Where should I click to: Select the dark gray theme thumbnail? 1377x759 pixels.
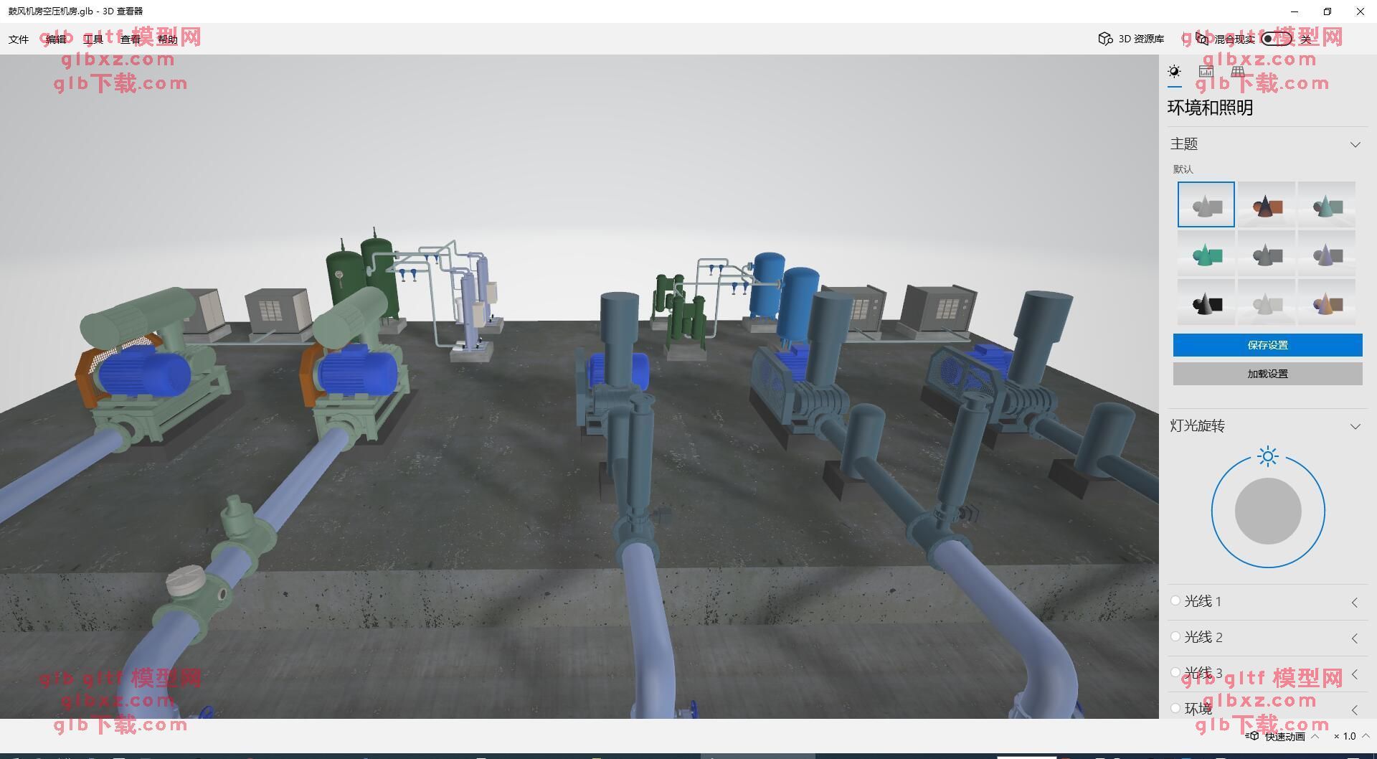(x=1267, y=253)
